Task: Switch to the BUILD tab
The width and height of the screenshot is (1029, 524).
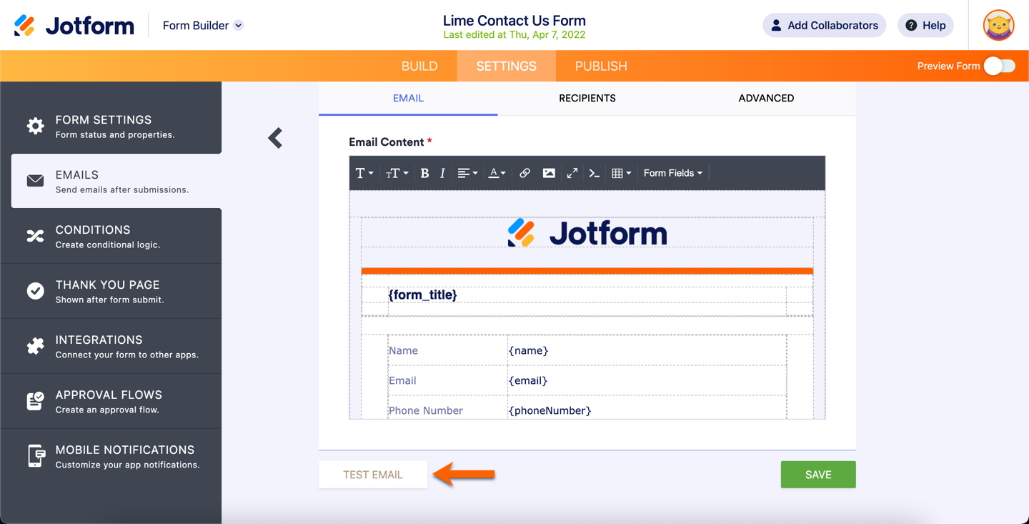Action: (x=419, y=66)
